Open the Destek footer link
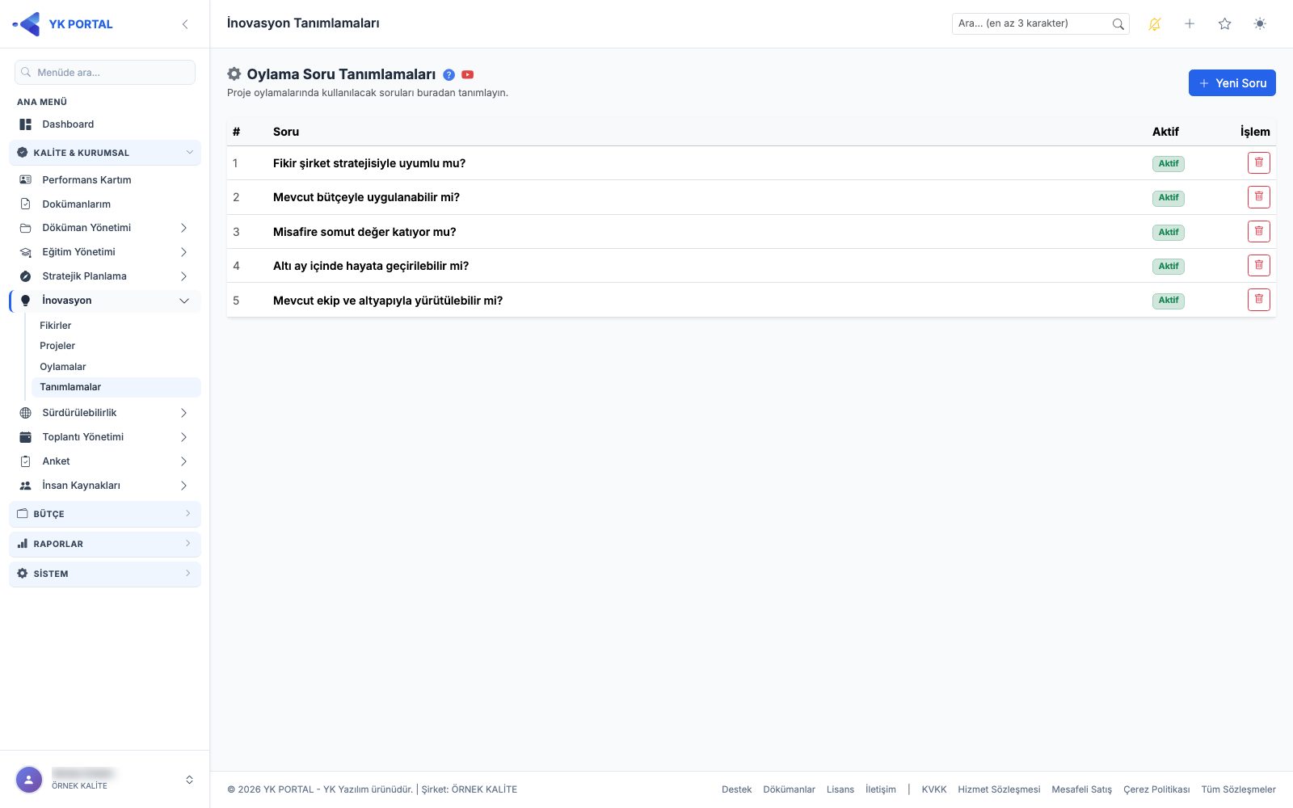This screenshot has width=1293, height=808. (736, 789)
